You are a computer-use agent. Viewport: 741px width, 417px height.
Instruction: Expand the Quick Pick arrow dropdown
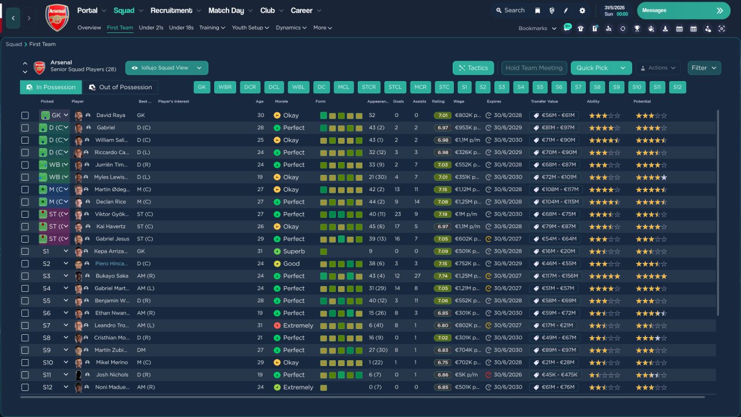pyautogui.click(x=623, y=68)
